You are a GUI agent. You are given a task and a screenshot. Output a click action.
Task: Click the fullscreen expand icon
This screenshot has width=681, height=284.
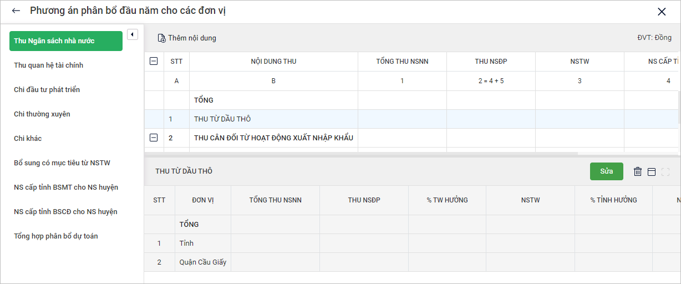click(x=665, y=171)
